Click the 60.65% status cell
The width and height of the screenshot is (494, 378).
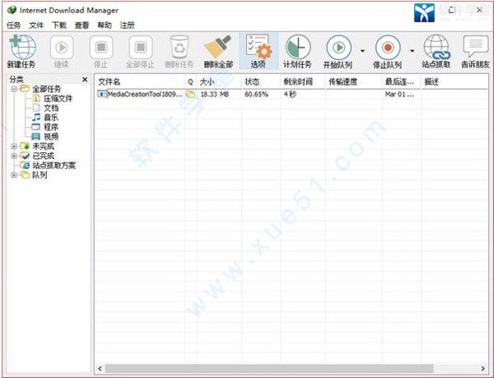256,94
